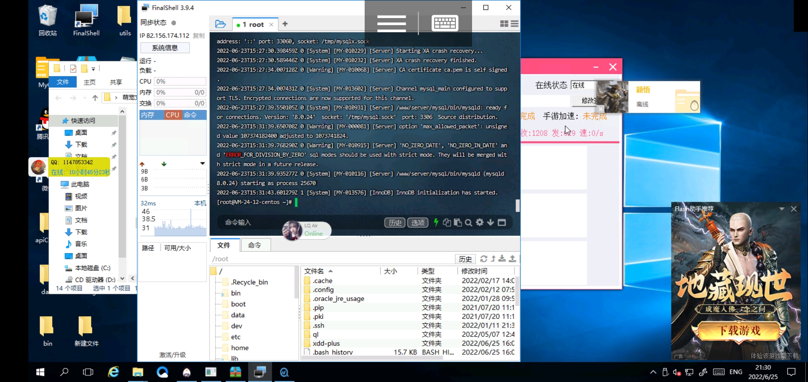Screen dimensions: 808x382
Task: Select the .ssh folder row
Action: (x=409, y=325)
